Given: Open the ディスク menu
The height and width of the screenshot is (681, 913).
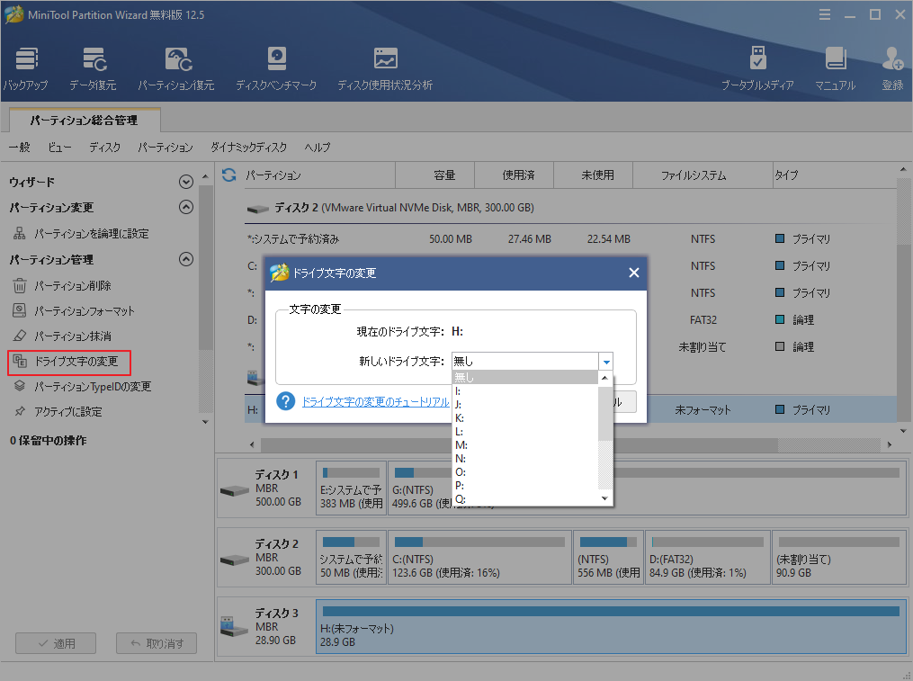Looking at the screenshot, I should coord(105,147).
